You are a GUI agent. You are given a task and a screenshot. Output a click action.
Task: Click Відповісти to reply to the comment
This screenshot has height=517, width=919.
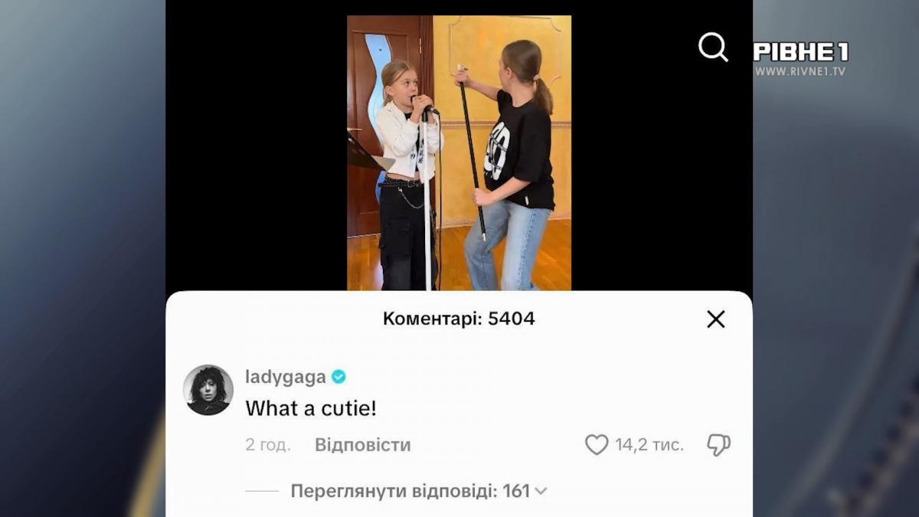tap(363, 445)
